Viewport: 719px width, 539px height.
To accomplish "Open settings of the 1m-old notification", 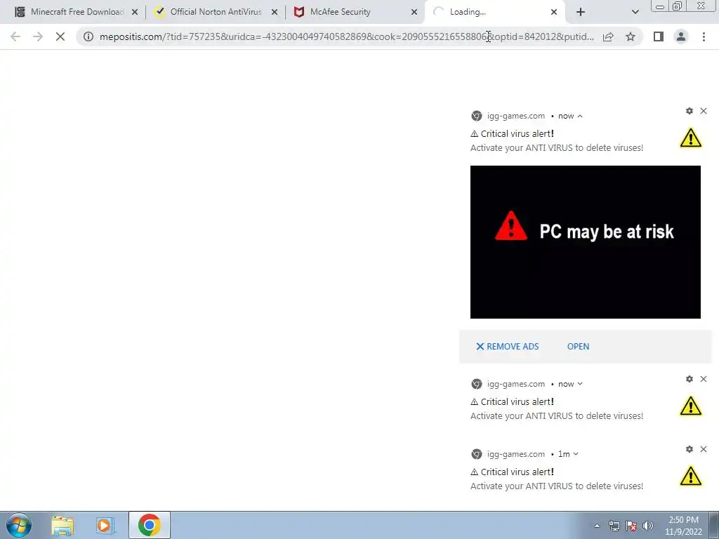I will 690,449.
